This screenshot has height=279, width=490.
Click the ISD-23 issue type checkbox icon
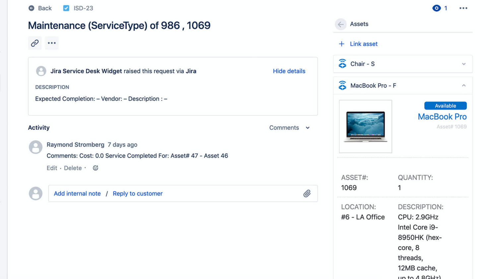[x=66, y=8]
